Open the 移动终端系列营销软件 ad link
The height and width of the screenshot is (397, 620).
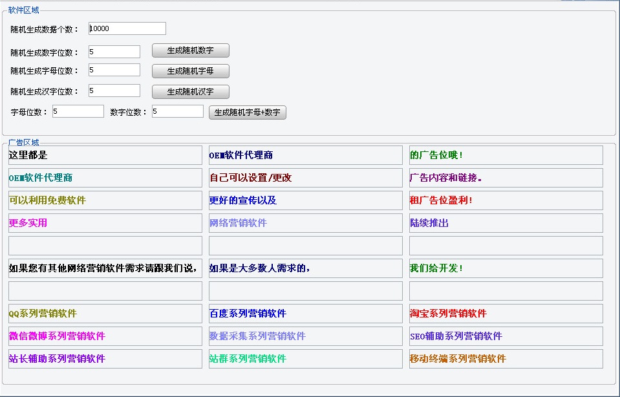pyautogui.click(x=458, y=359)
